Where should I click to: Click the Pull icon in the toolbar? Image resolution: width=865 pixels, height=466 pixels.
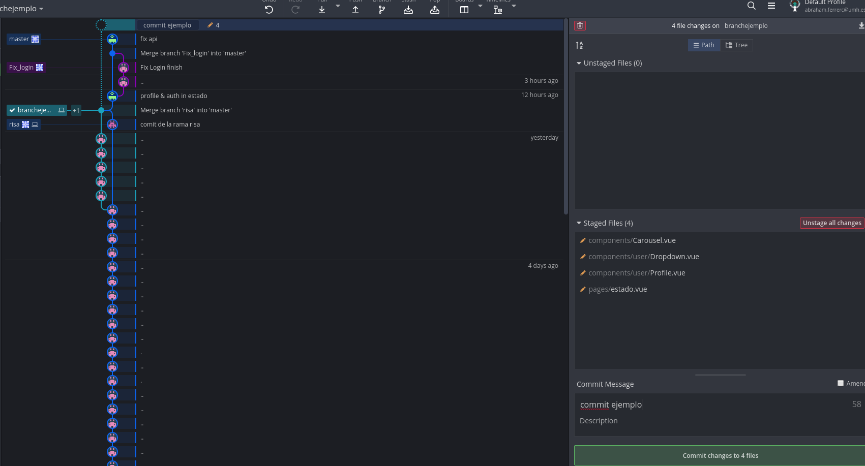[322, 9]
